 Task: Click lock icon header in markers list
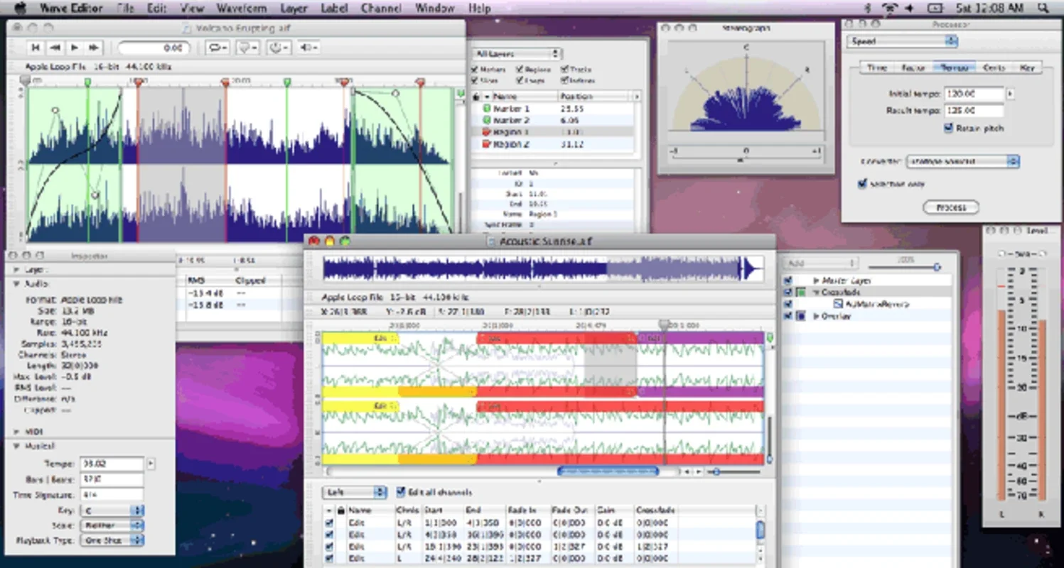(x=476, y=96)
